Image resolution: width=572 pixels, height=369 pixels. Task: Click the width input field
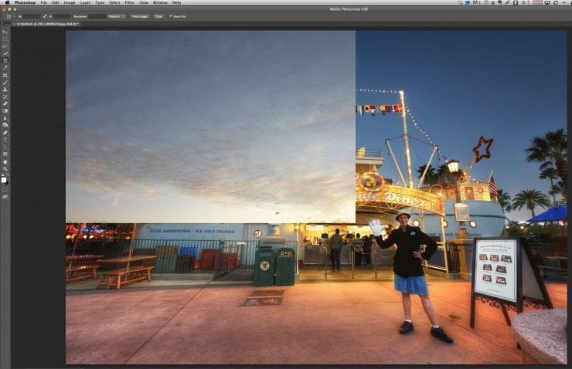pos(32,16)
